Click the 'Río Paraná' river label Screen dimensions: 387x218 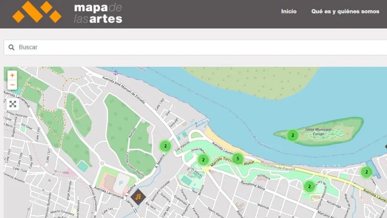coord(261,142)
